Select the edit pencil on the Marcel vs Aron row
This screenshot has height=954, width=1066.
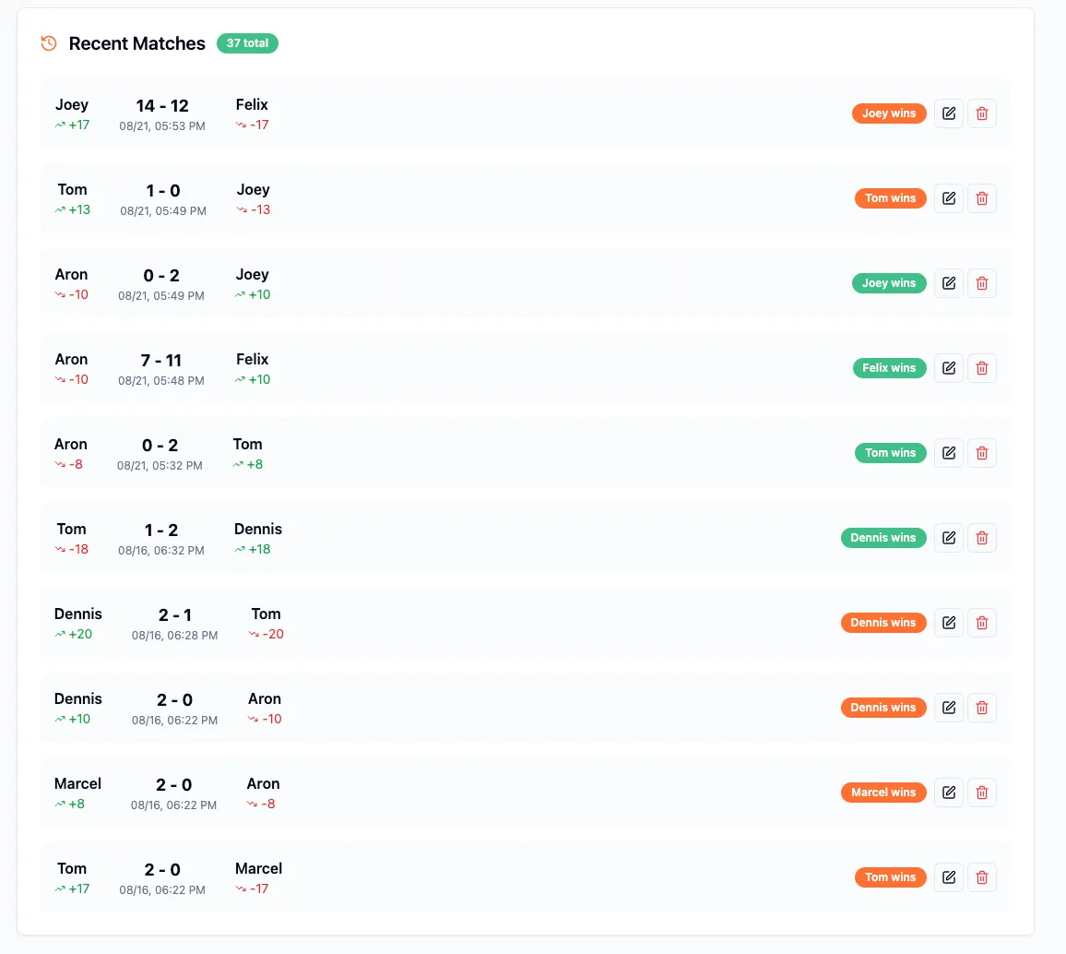(x=949, y=792)
